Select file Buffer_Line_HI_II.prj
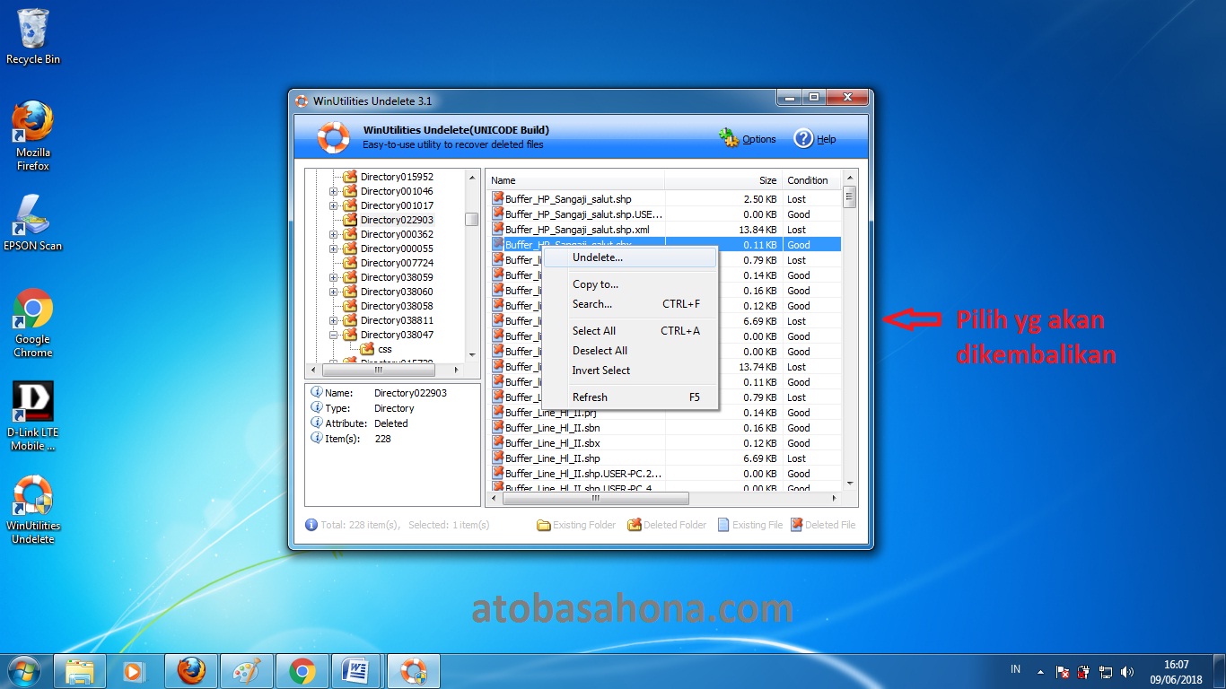Screen dimensions: 1226x689 (550, 413)
